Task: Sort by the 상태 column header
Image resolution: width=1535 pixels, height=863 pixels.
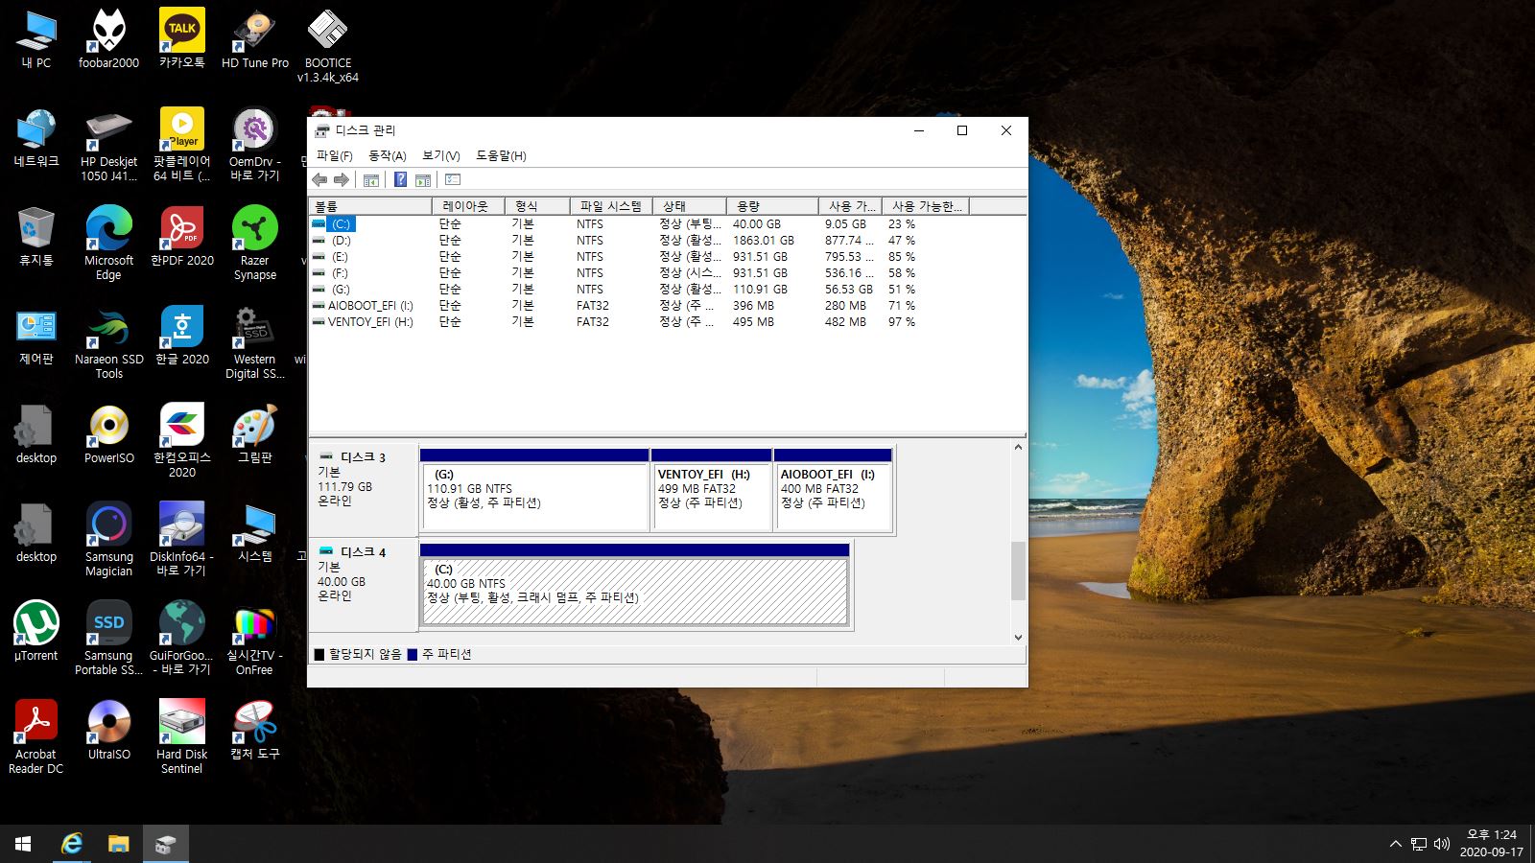Action: [689, 206]
